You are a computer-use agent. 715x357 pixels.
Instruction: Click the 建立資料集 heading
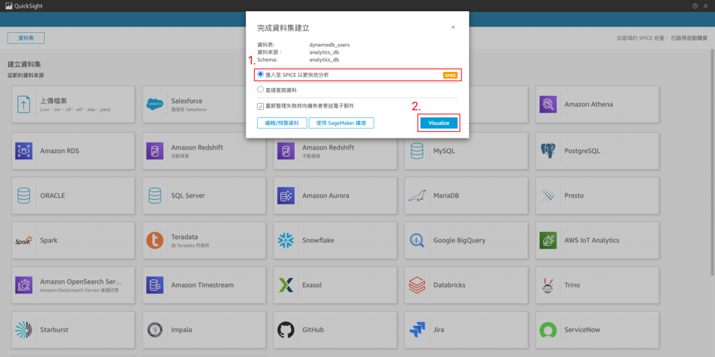(x=24, y=64)
